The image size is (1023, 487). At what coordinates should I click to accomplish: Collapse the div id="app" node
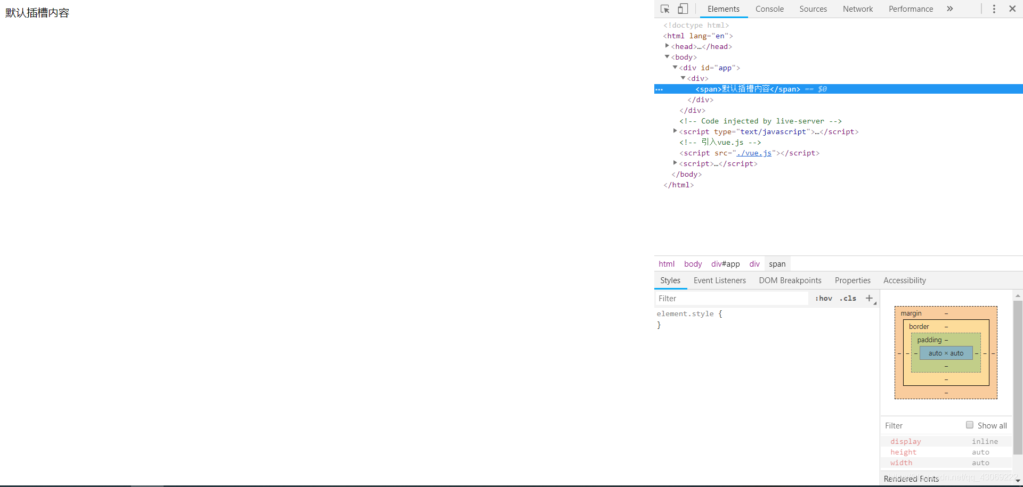675,68
